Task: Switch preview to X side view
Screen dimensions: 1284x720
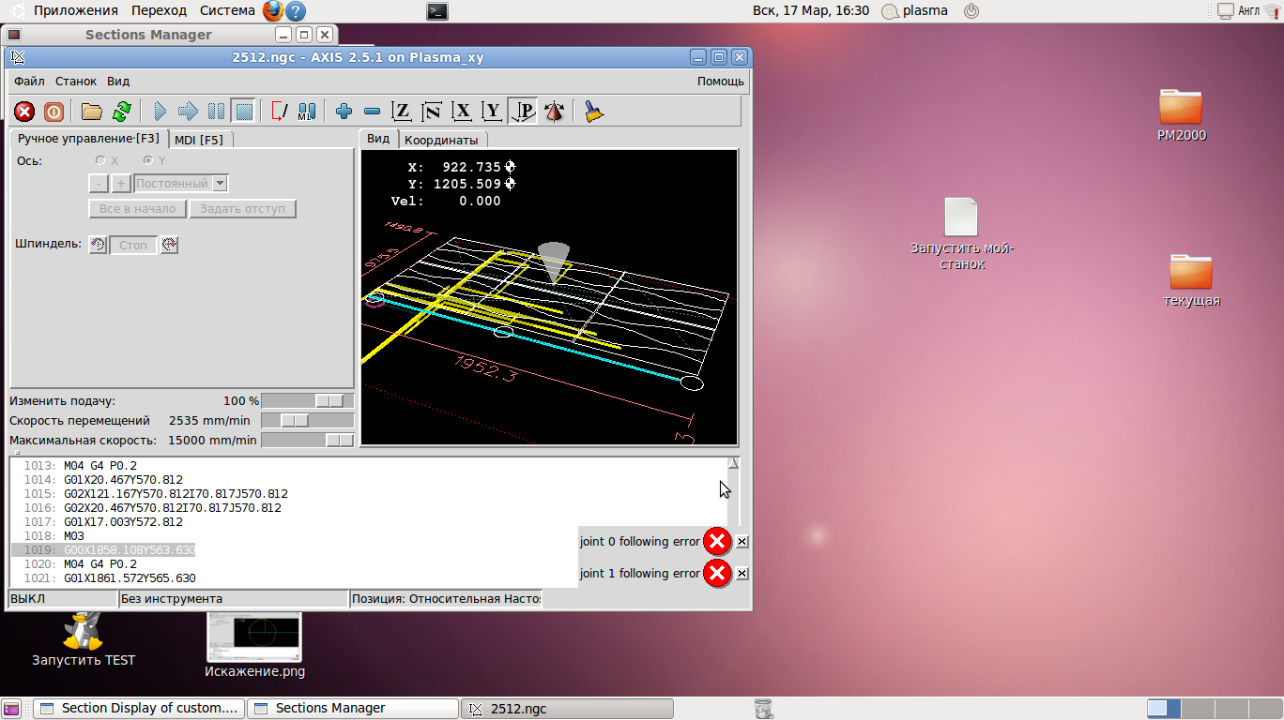Action: point(462,112)
